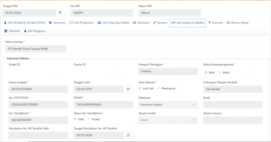Viewport: 271px width, 142px height.
Task: Switch to the Rincian Harga tab
Action: pyautogui.click(x=237, y=23)
